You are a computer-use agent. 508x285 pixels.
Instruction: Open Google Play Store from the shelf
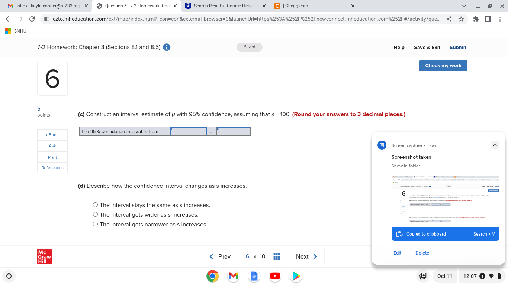point(296,276)
